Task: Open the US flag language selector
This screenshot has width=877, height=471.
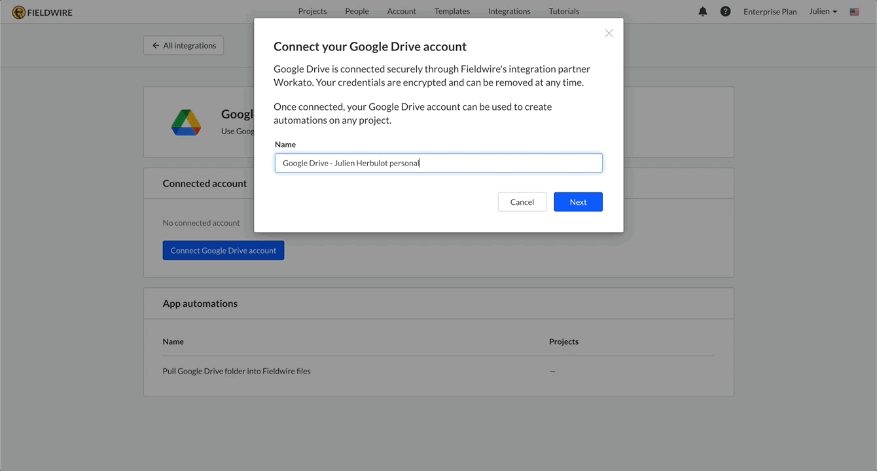Action: 854,11
